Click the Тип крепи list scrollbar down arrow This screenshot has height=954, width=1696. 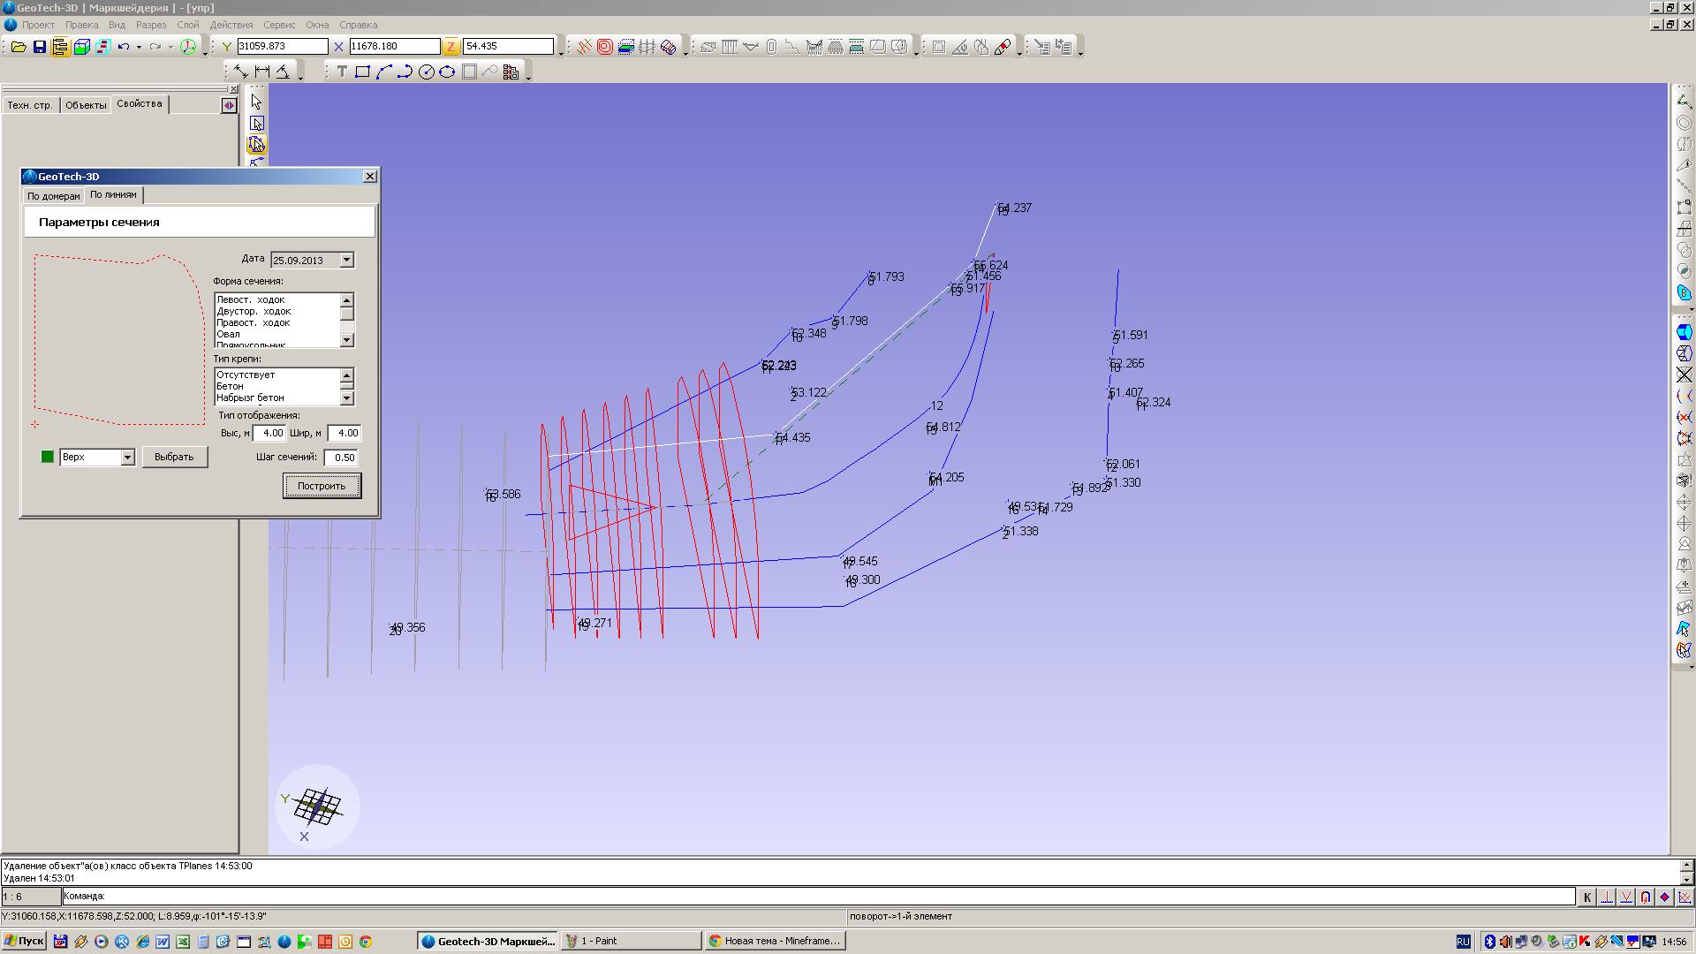click(347, 398)
